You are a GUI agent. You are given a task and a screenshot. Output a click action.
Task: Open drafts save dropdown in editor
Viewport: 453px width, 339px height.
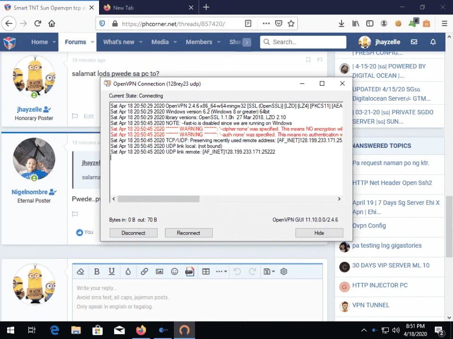[269, 271]
